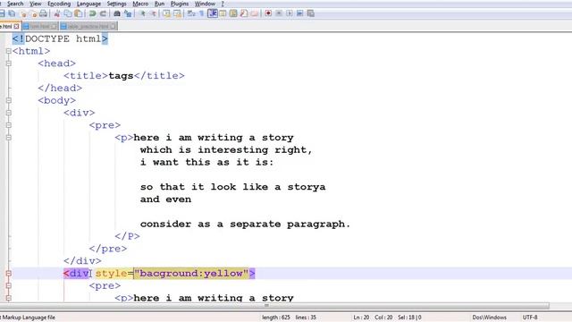Switch to the middle file tab
The width and height of the screenshot is (572, 322).
[x=40, y=26]
